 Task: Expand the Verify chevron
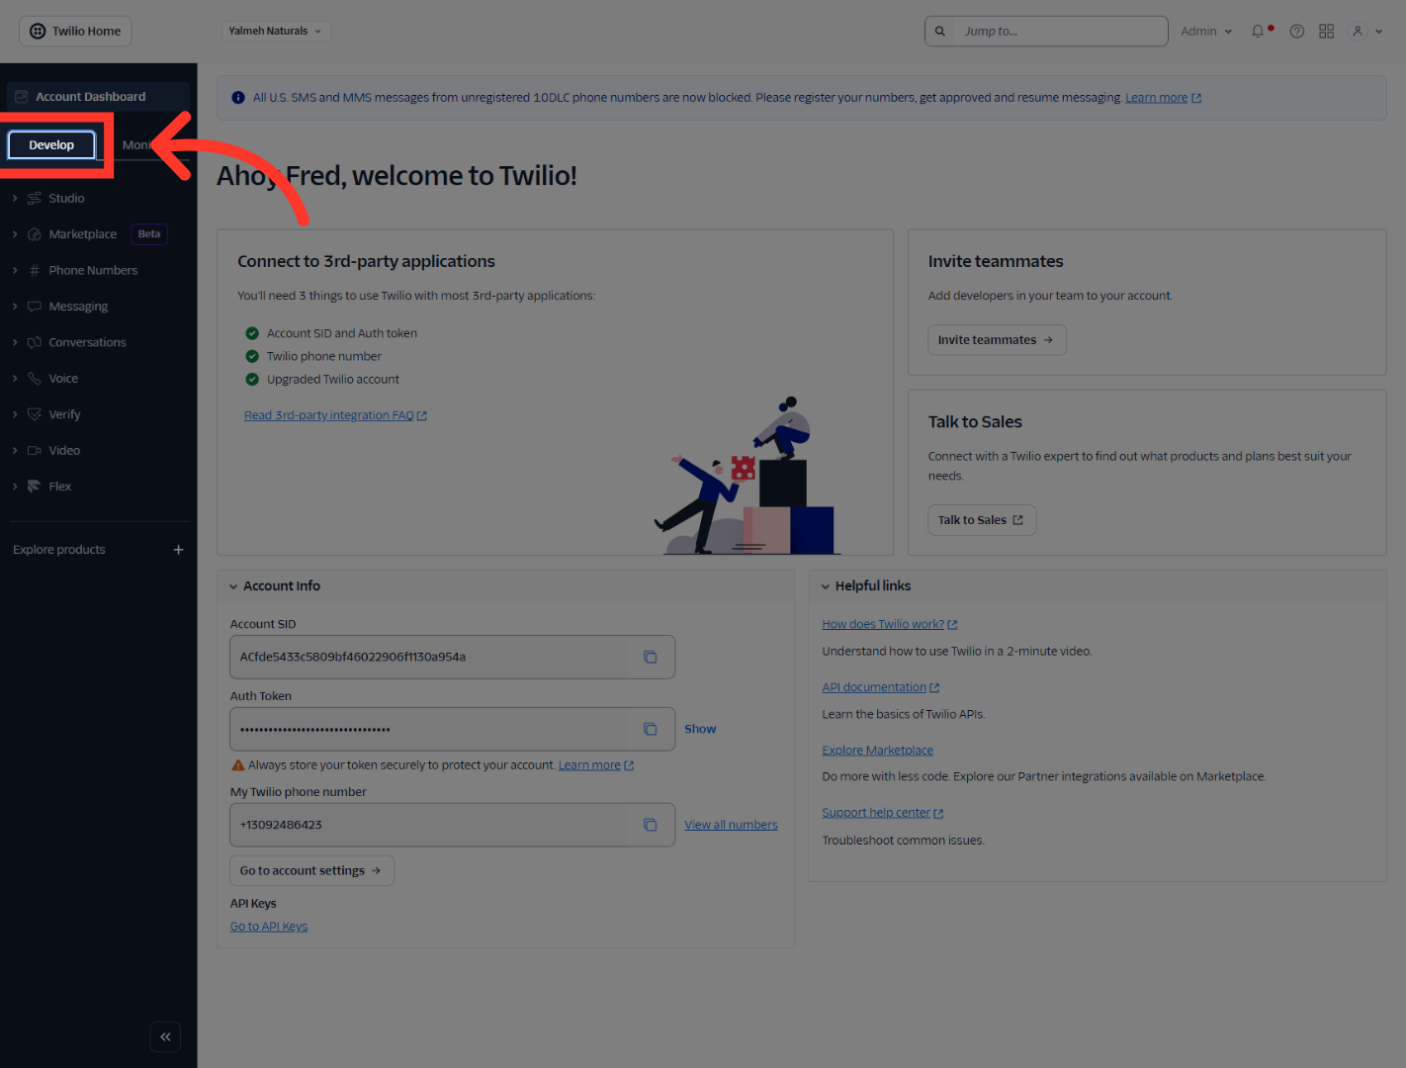click(x=15, y=414)
